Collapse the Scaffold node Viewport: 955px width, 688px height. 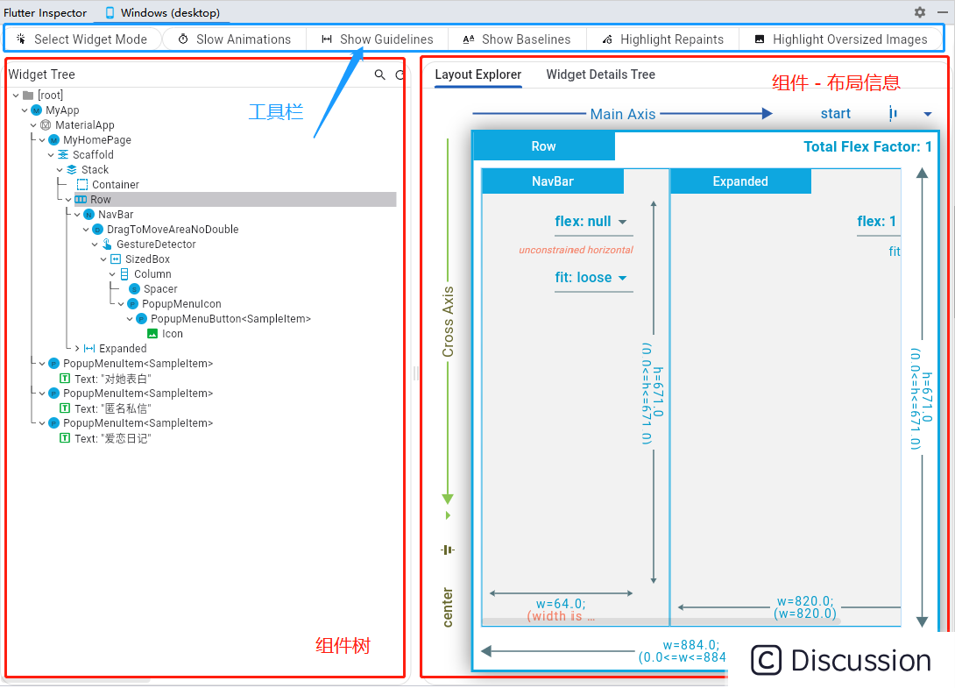51,155
